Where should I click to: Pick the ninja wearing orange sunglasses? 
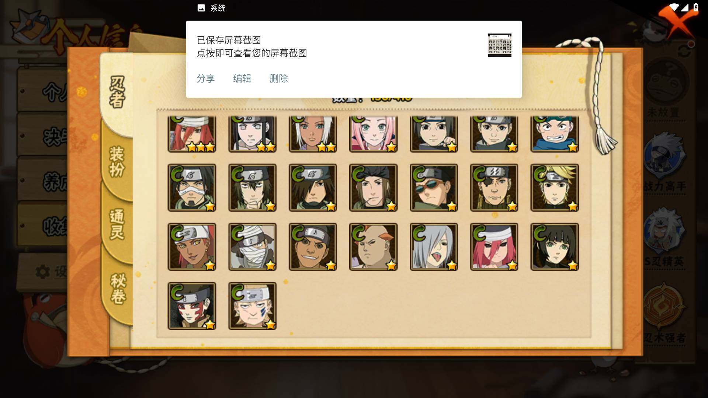[x=434, y=188]
